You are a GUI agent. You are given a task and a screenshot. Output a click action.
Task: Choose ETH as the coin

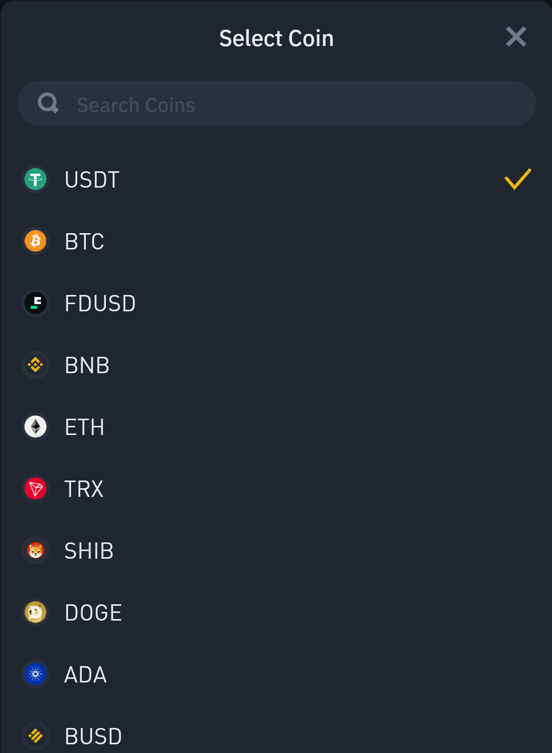coord(276,427)
